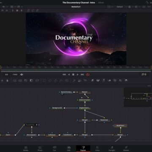Select the Transform1 node
The height and width of the screenshot is (152, 152).
coord(68,135)
